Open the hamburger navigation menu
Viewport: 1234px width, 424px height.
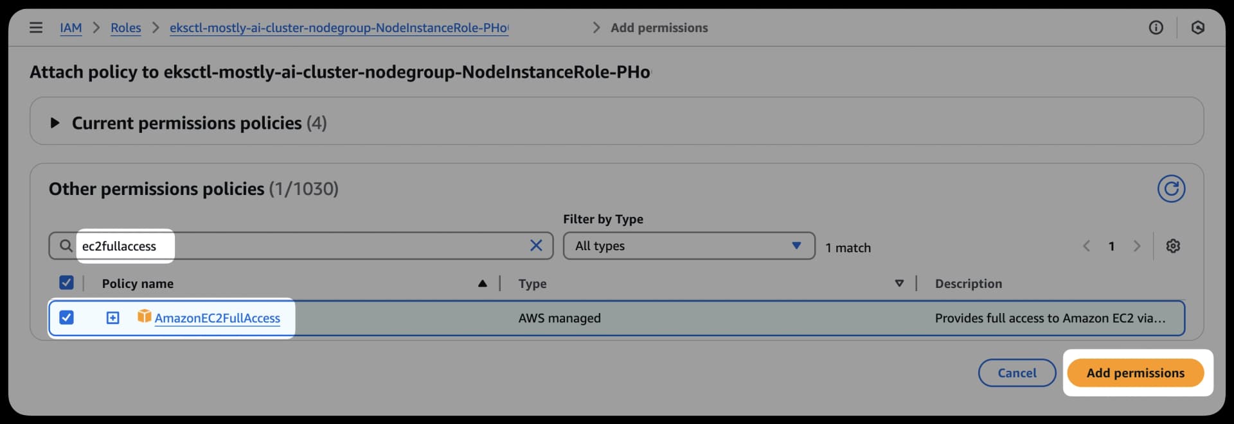point(36,28)
